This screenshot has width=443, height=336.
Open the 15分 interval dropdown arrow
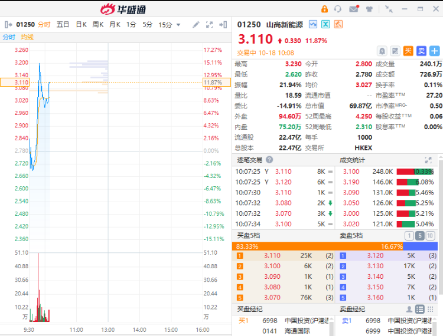tap(178, 25)
